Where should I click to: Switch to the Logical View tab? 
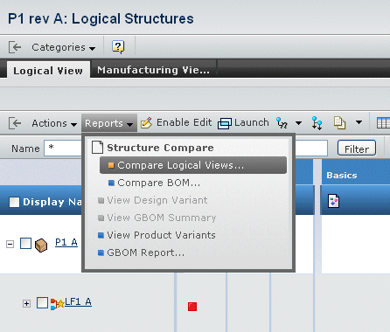(x=48, y=71)
